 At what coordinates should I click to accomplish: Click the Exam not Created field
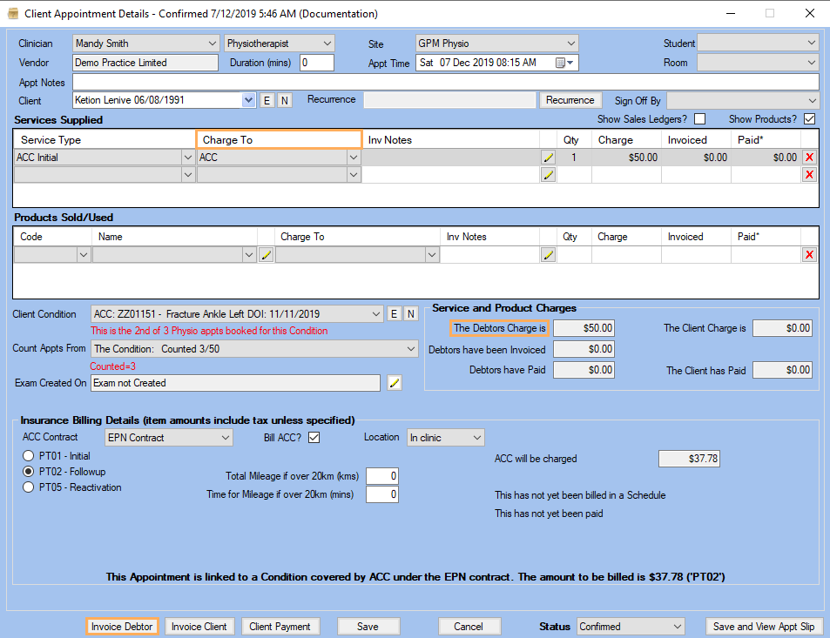[235, 383]
